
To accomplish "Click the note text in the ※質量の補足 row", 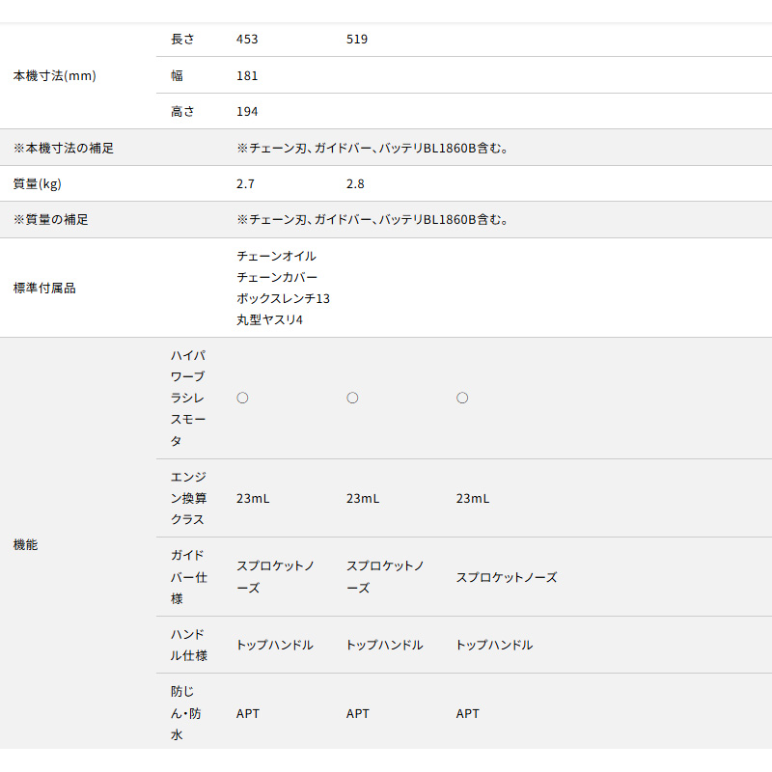I will 372,220.
